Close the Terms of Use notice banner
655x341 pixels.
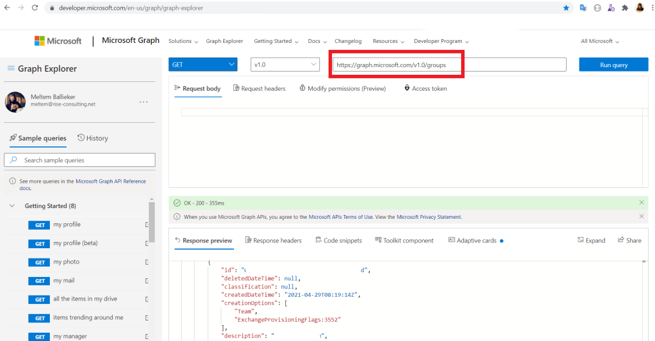642,217
